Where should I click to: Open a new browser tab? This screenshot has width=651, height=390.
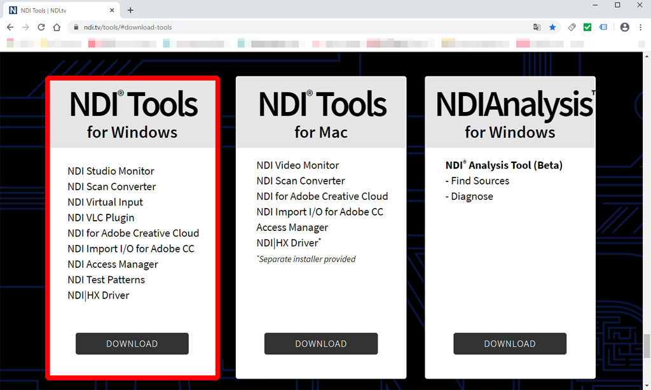130,10
